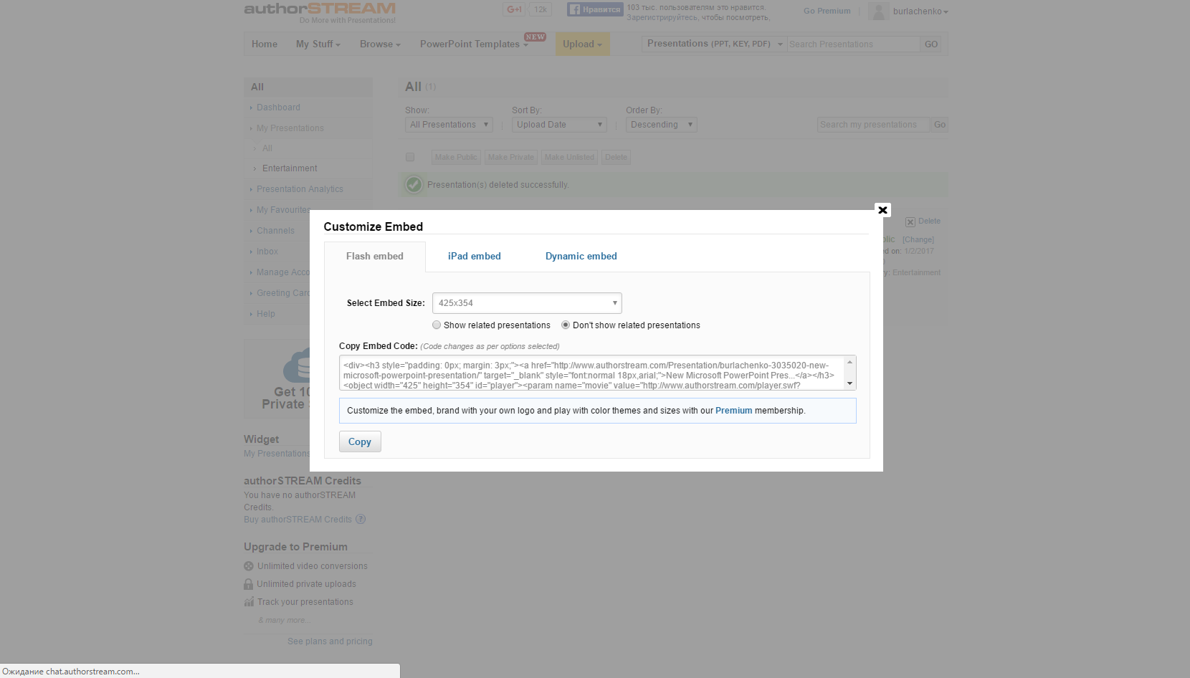Focus the Search Presentations field
Viewport: 1190px width, 678px height.
click(x=853, y=44)
